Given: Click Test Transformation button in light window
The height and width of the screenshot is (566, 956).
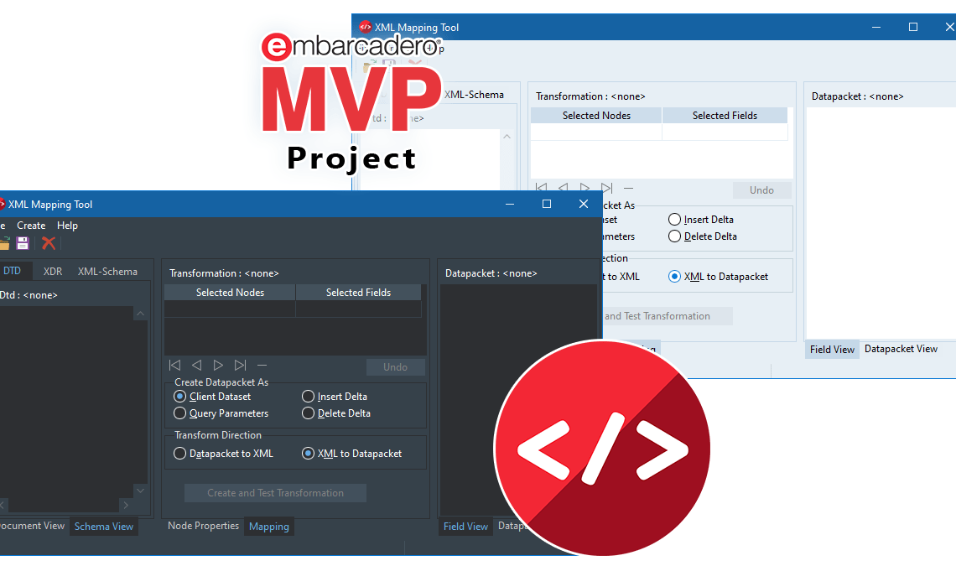Looking at the screenshot, I should click(667, 316).
